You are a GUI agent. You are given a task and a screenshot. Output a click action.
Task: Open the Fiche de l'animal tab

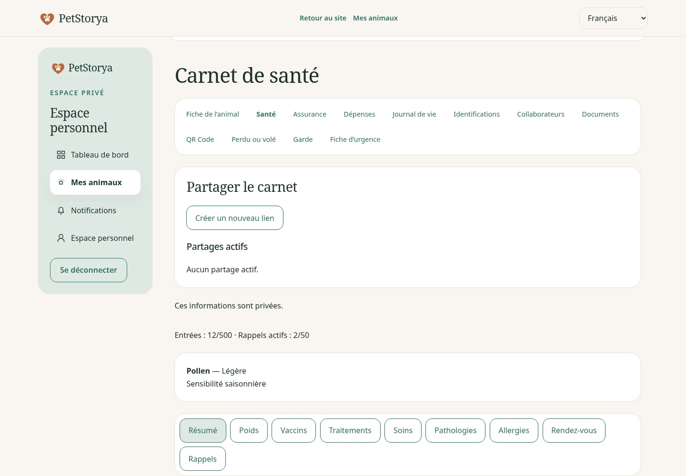click(x=212, y=114)
